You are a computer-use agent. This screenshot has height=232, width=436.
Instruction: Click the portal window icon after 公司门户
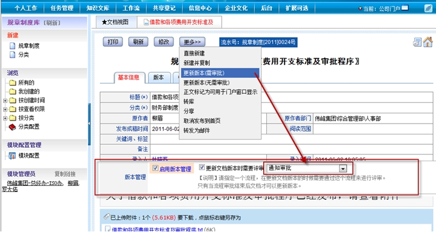tap(405, 8)
